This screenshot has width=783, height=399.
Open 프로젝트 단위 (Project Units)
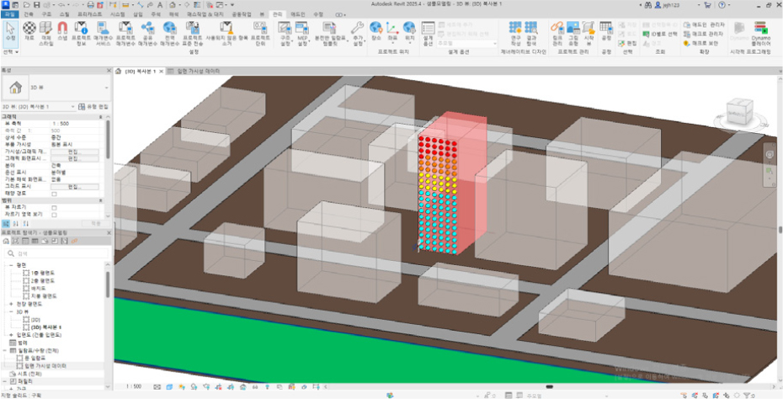click(259, 33)
